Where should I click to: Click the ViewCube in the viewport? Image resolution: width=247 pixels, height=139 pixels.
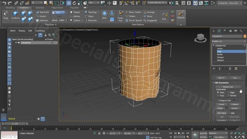pyautogui.click(x=200, y=38)
